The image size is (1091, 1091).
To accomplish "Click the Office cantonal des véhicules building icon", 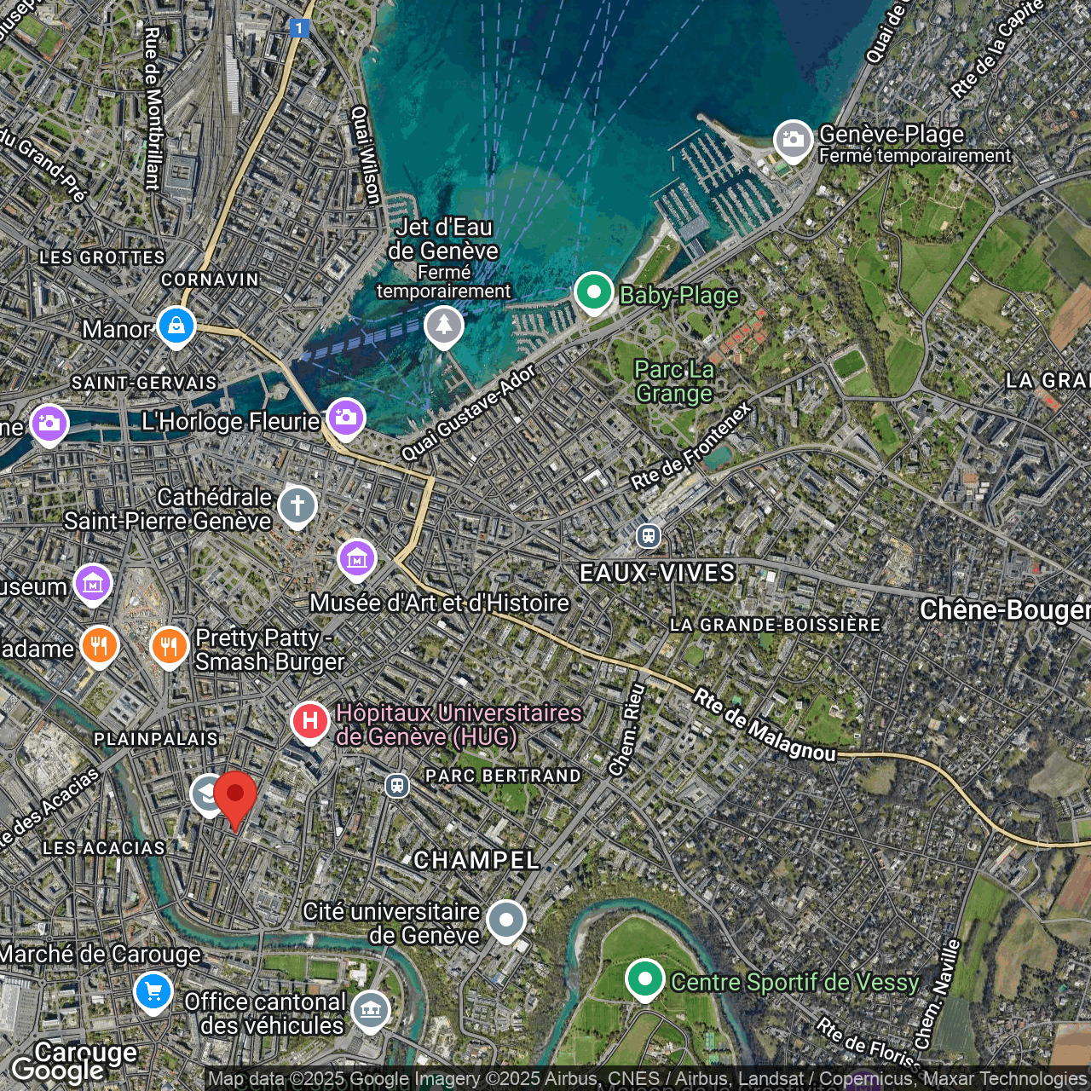I will [370, 1011].
